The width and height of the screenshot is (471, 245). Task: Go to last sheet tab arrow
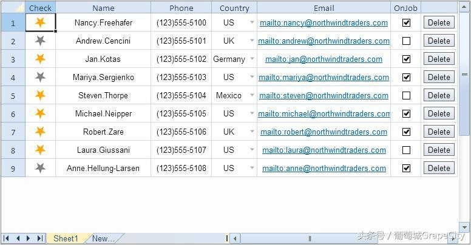pyautogui.click(x=39, y=238)
